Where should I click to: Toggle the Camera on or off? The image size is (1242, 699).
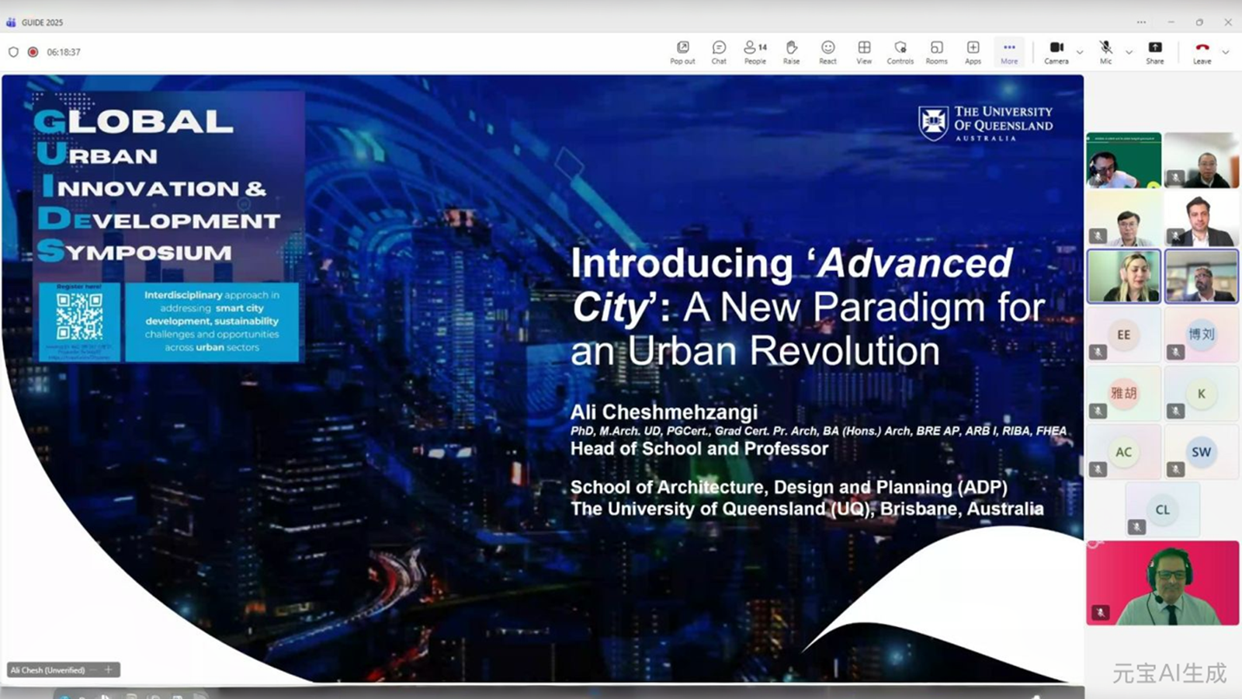(1056, 51)
